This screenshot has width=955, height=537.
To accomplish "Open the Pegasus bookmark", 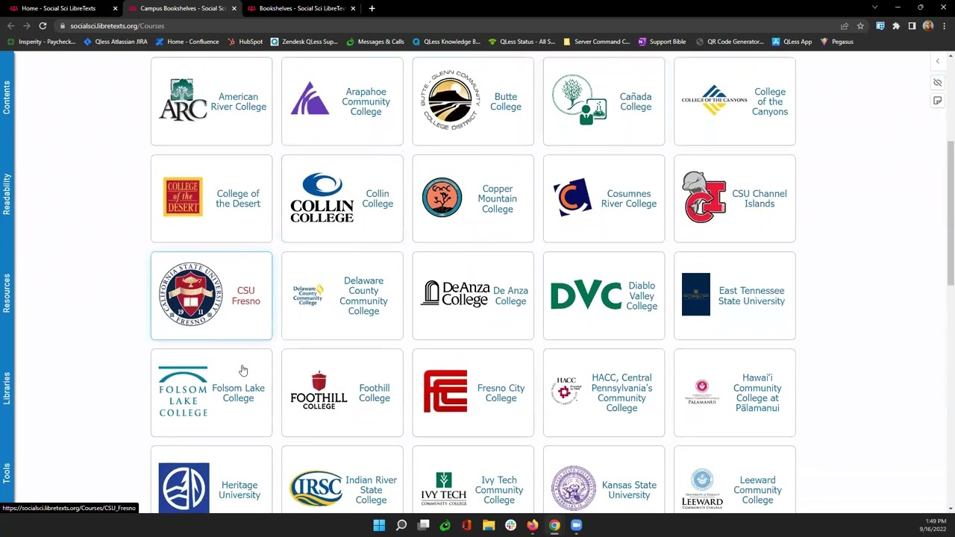I will click(836, 42).
